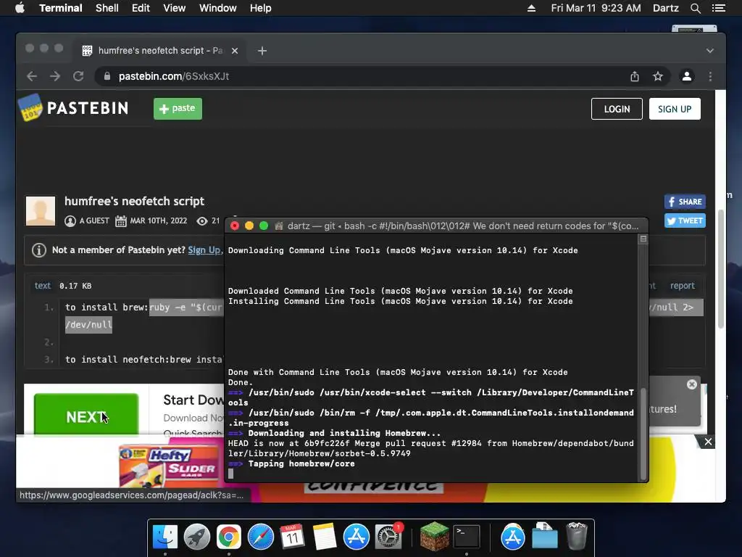Screen dimensions: 742x557
Task: Click the date and time in menu bar
Action: 596,8
